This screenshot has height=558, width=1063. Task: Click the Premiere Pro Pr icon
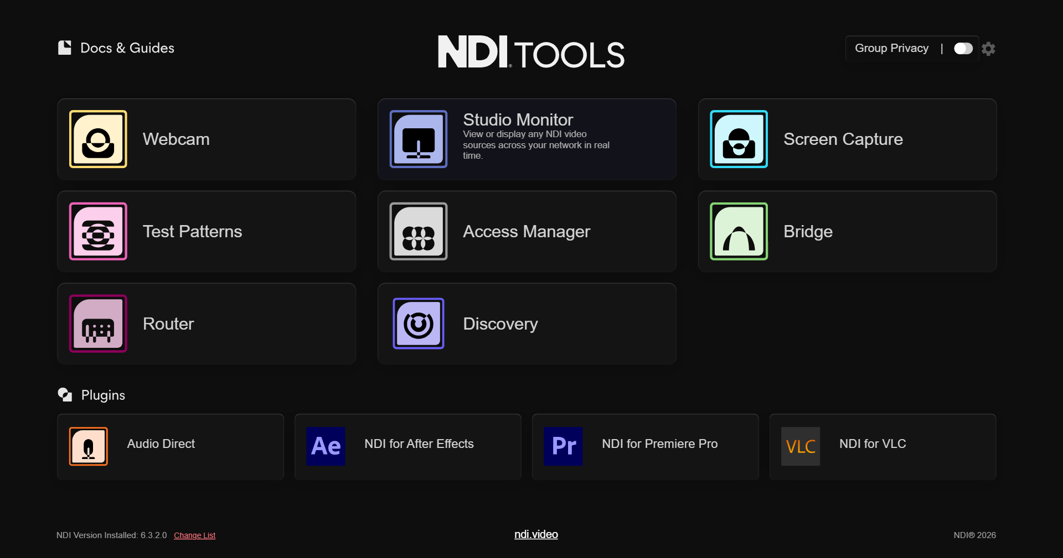click(564, 446)
